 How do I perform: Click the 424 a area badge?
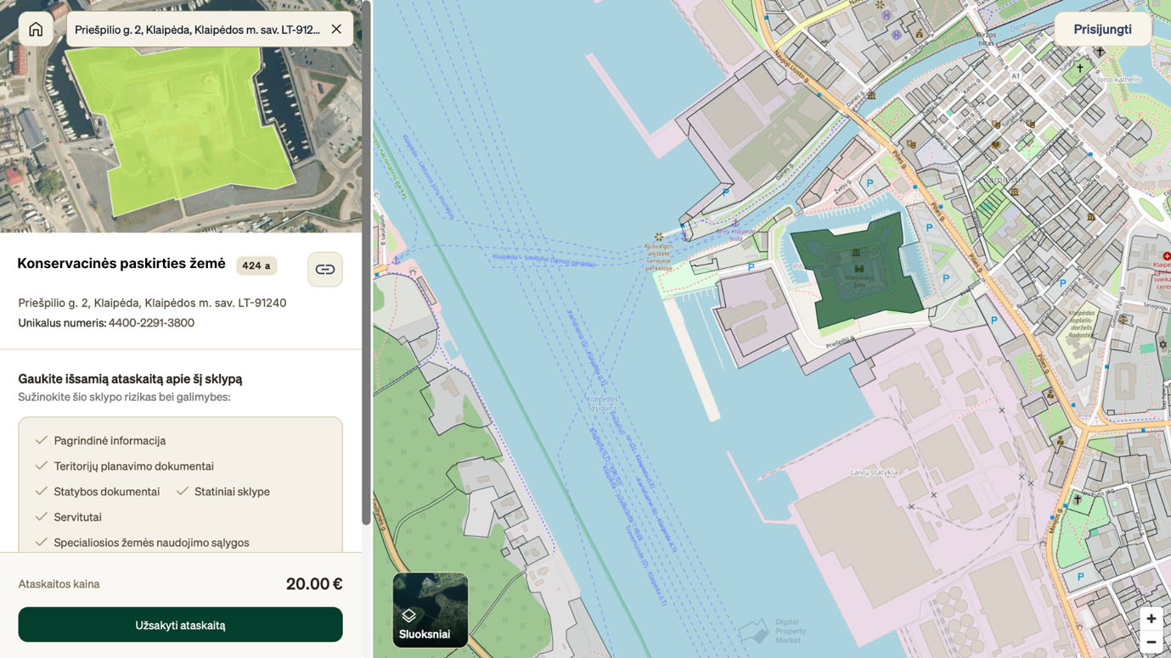[x=256, y=265]
